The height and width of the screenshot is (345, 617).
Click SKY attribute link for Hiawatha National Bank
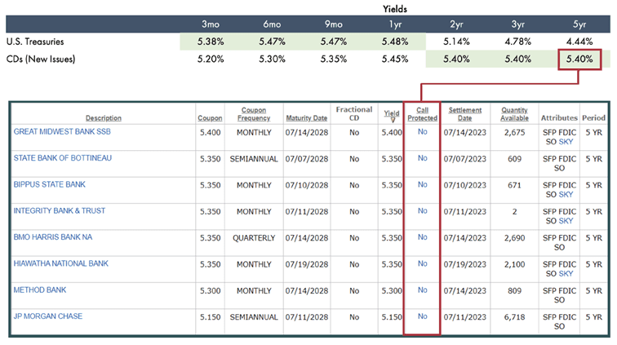click(x=566, y=274)
